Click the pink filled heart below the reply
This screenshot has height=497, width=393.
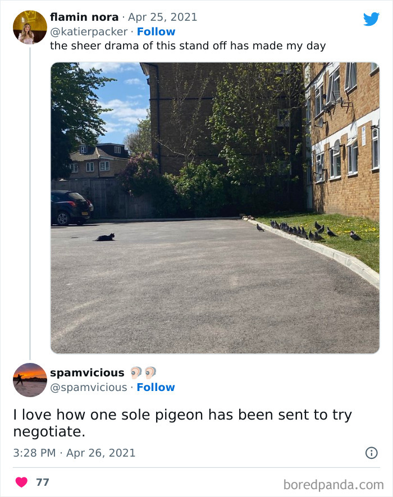(21, 480)
